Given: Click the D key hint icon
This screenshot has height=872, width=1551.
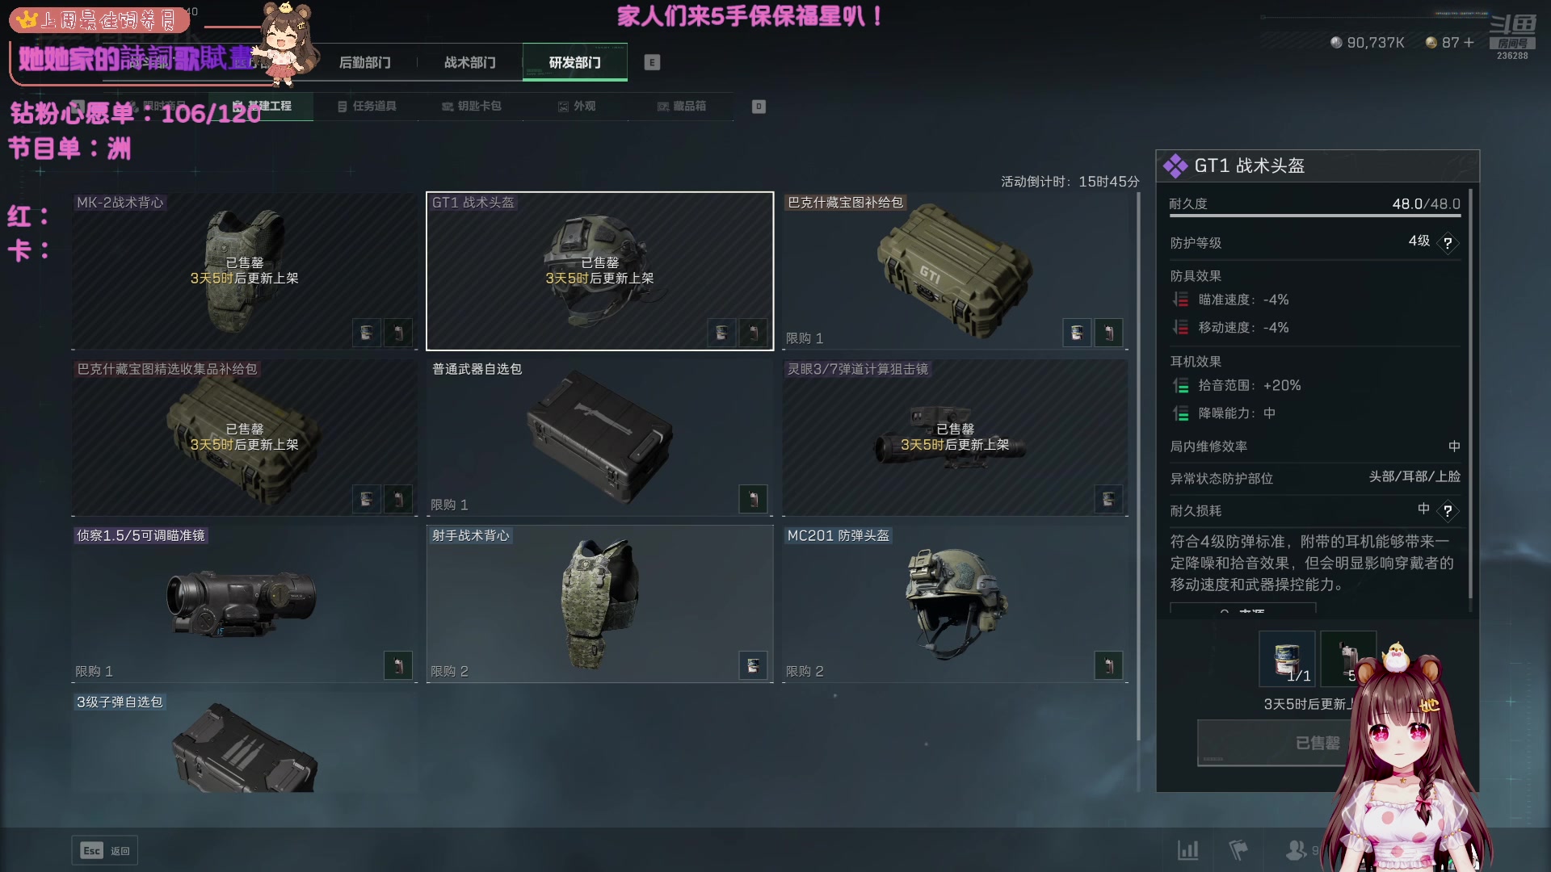Looking at the screenshot, I should [x=759, y=107].
